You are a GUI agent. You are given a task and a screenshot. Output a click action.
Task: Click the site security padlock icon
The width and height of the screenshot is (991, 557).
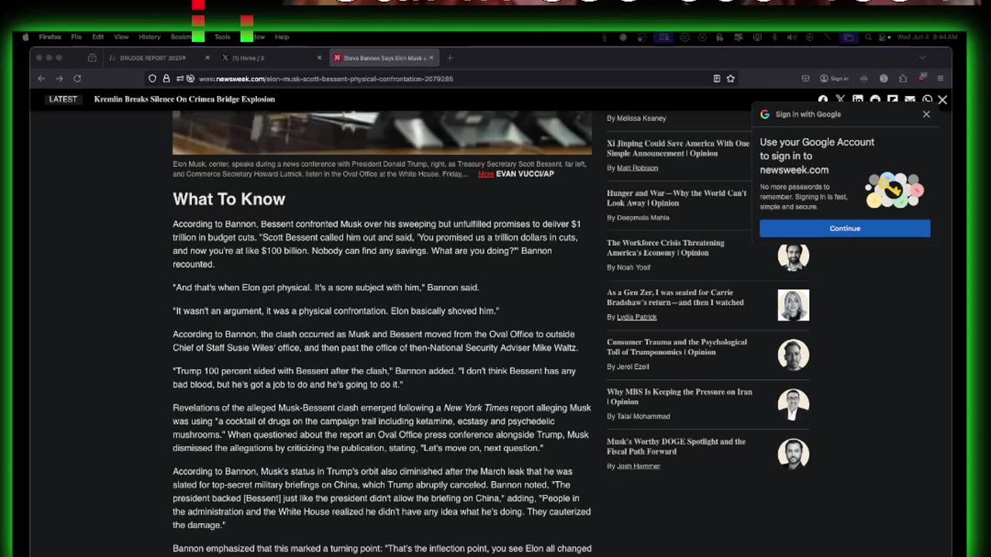166,78
